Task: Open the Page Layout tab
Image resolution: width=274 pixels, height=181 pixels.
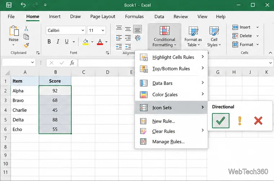Action: tap(103, 17)
